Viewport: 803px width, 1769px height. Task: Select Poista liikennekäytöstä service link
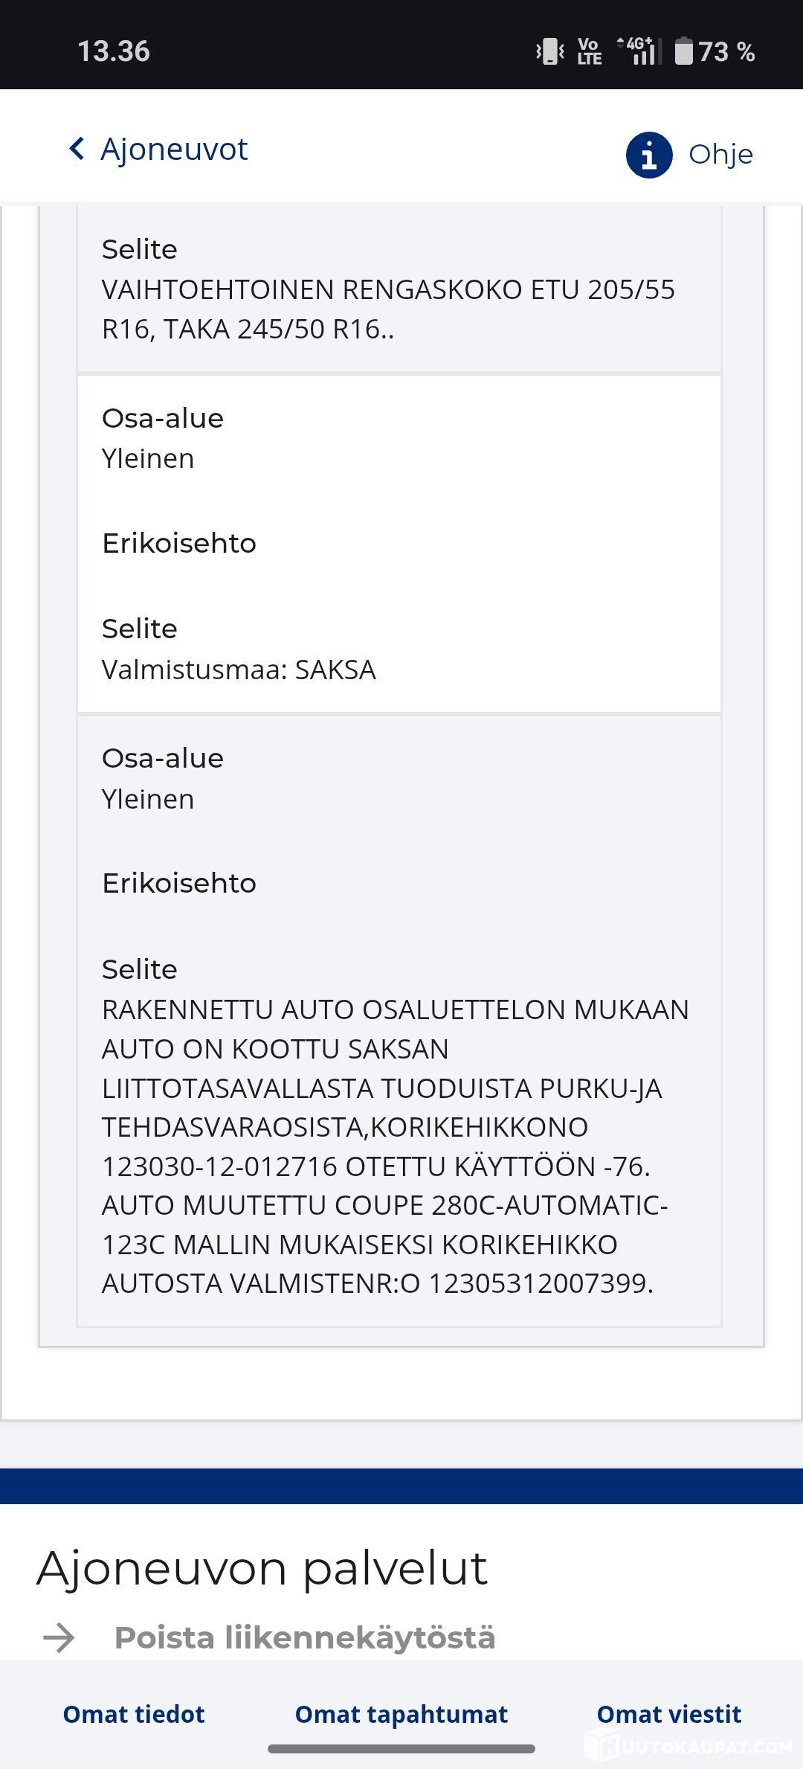point(304,1637)
